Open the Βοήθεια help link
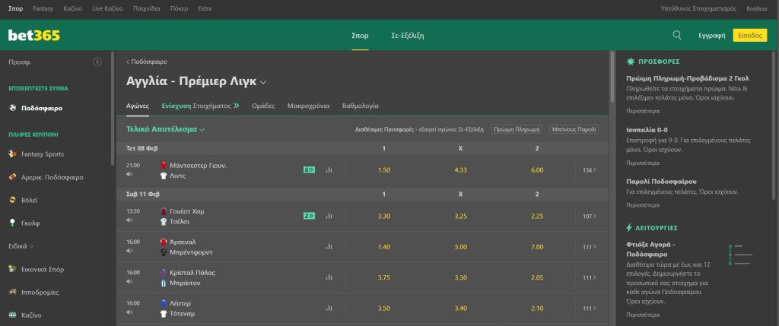 pyautogui.click(x=757, y=8)
